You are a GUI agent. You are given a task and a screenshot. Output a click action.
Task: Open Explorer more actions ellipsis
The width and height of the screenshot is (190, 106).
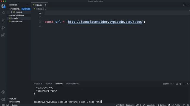click(28, 5)
